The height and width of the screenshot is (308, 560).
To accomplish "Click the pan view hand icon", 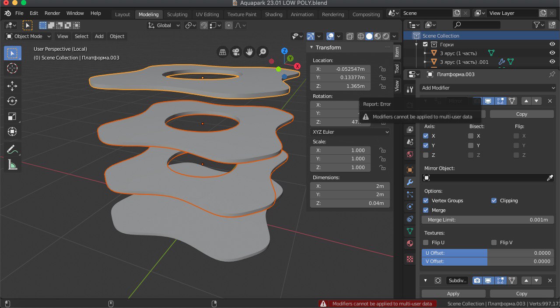I will tap(249, 52).
